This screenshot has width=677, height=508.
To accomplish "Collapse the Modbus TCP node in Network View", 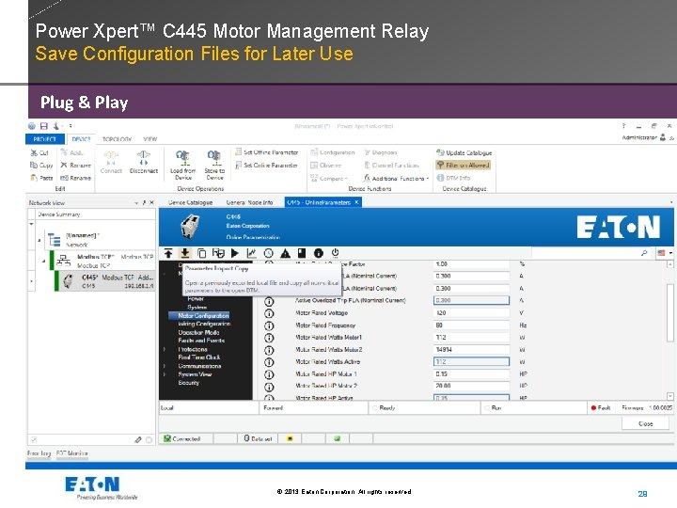I will pos(43,261).
